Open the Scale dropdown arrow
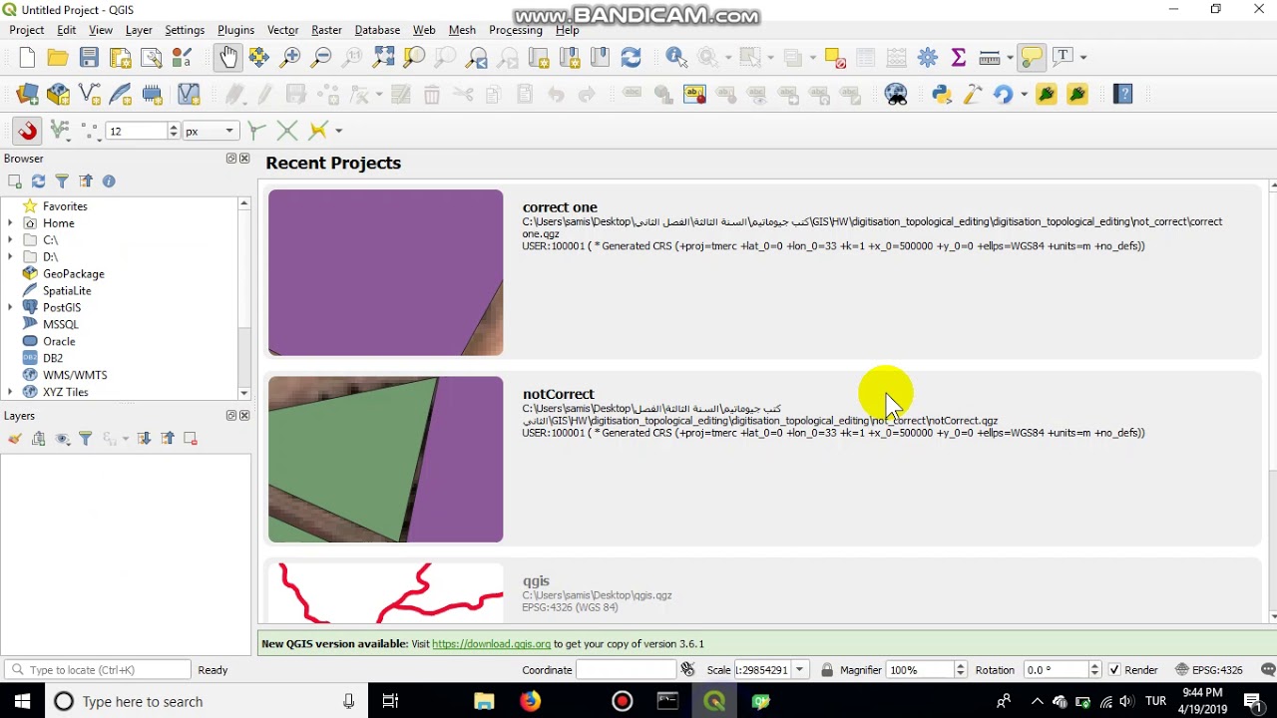The width and height of the screenshot is (1277, 718). point(799,670)
